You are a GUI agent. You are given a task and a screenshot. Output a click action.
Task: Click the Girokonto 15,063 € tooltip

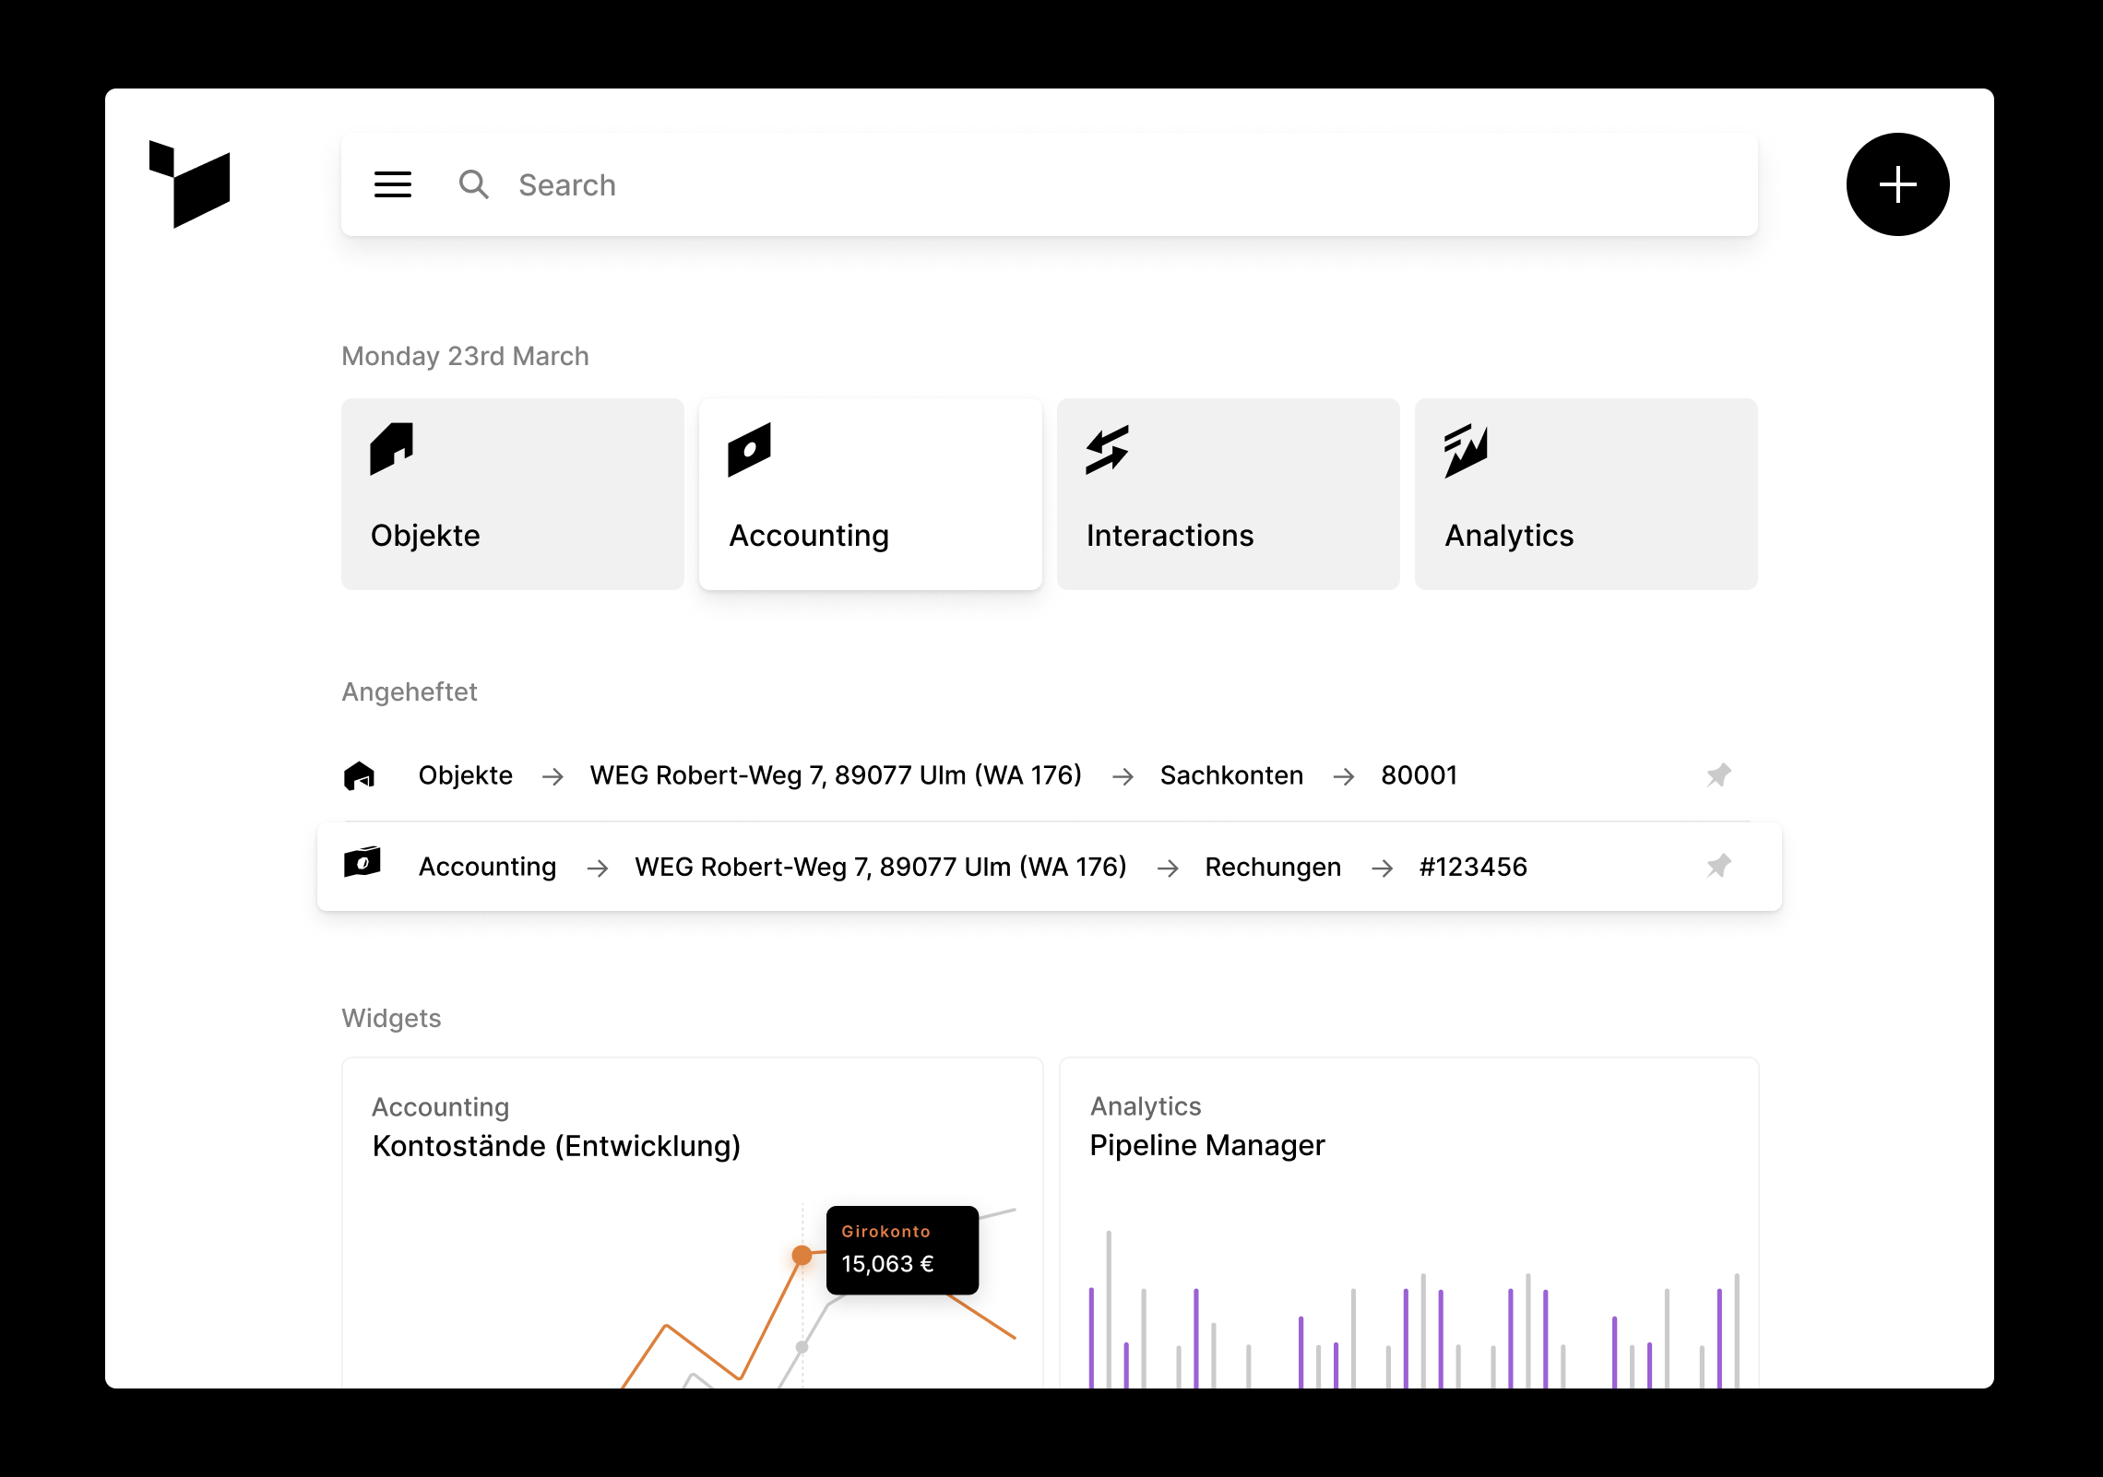pyautogui.click(x=902, y=1250)
